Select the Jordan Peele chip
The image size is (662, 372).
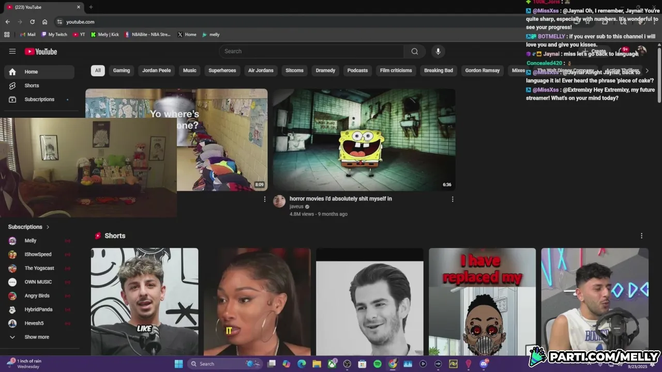157,70
